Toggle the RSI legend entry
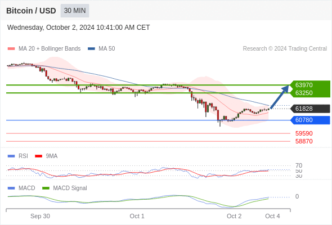This screenshot has height=225, width=332. tap(18, 156)
